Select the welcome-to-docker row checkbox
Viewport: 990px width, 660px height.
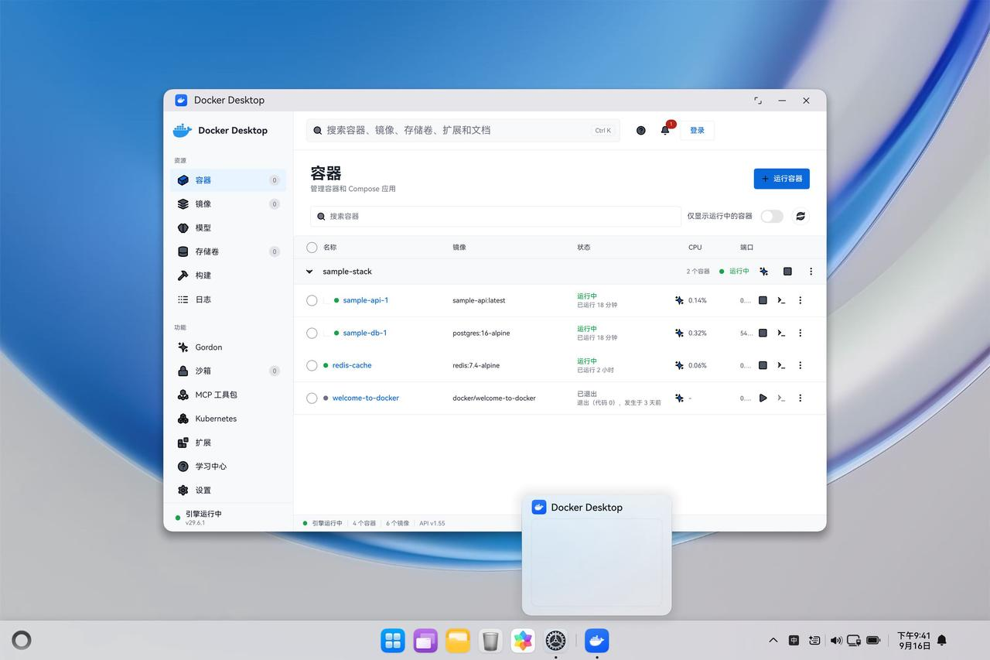[x=312, y=398]
